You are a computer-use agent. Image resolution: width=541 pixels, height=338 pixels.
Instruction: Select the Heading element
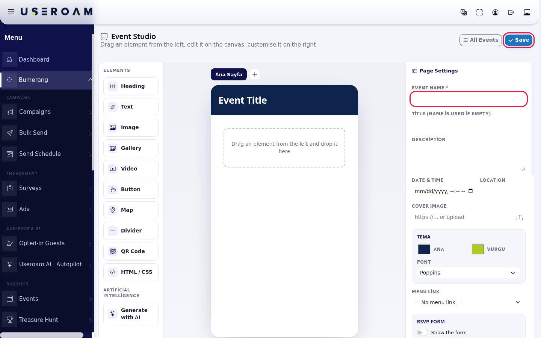[131, 86]
